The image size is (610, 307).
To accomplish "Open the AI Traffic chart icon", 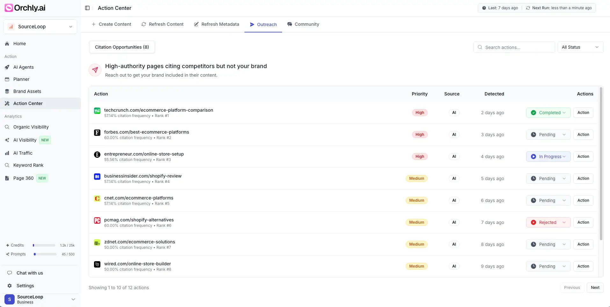I will pyautogui.click(x=7, y=153).
